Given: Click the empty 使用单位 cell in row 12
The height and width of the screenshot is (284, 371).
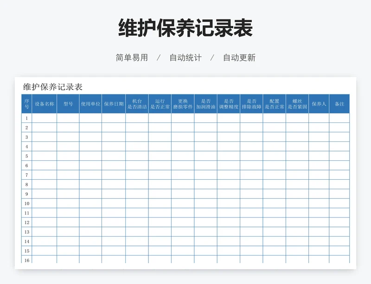Looking at the screenshot, I should coord(90,222).
